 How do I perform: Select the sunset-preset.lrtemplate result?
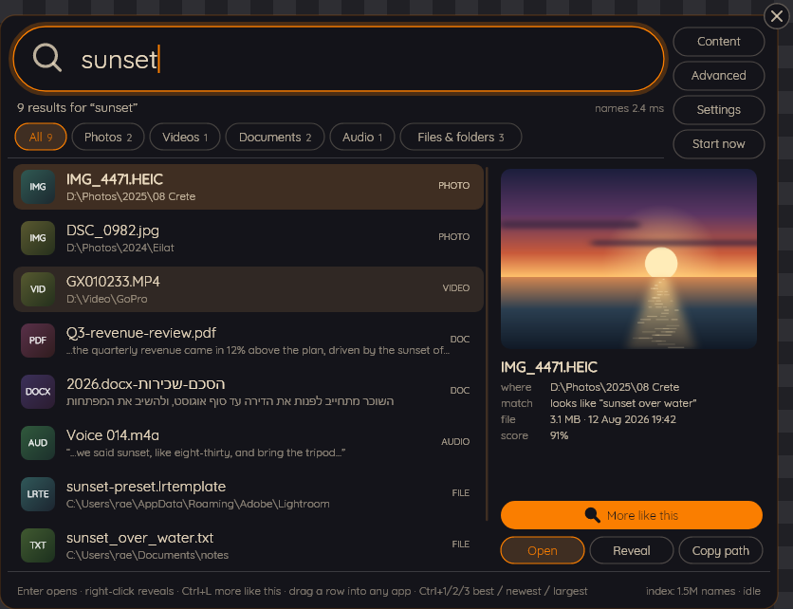[x=249, y=494]
